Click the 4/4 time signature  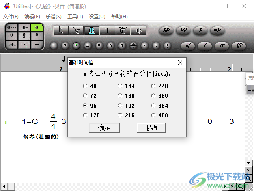coord(53,121)
